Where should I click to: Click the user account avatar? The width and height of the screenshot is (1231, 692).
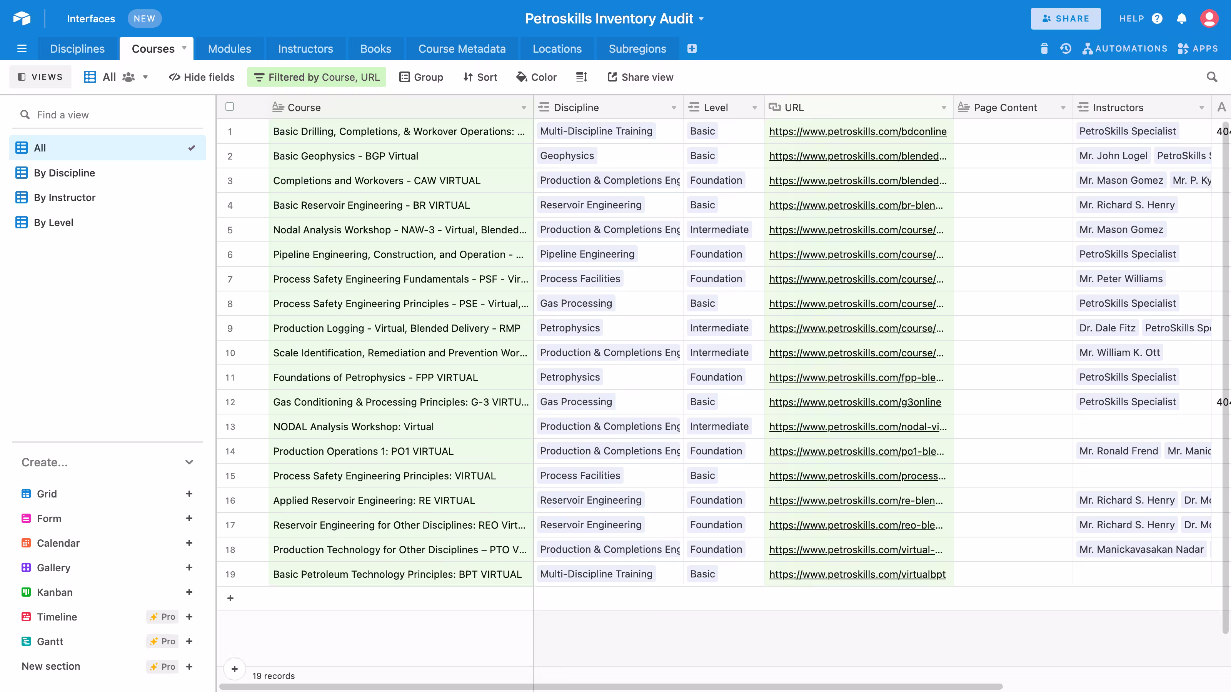point(1209,18)
